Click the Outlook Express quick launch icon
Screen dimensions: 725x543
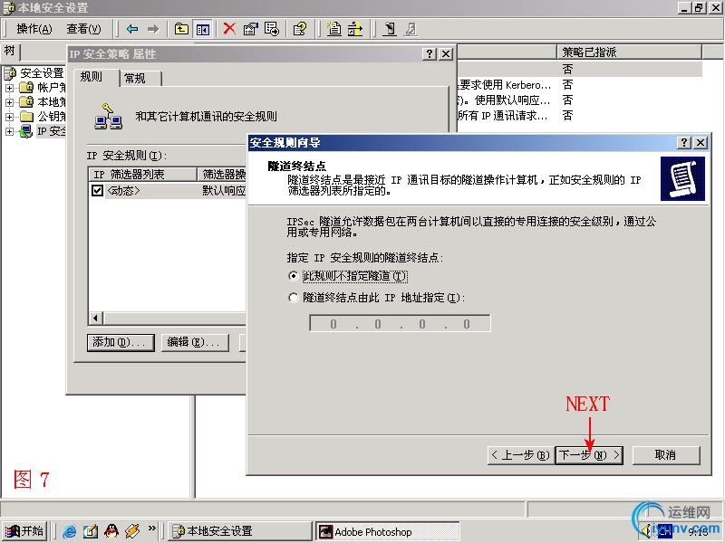tap(91, 531)
